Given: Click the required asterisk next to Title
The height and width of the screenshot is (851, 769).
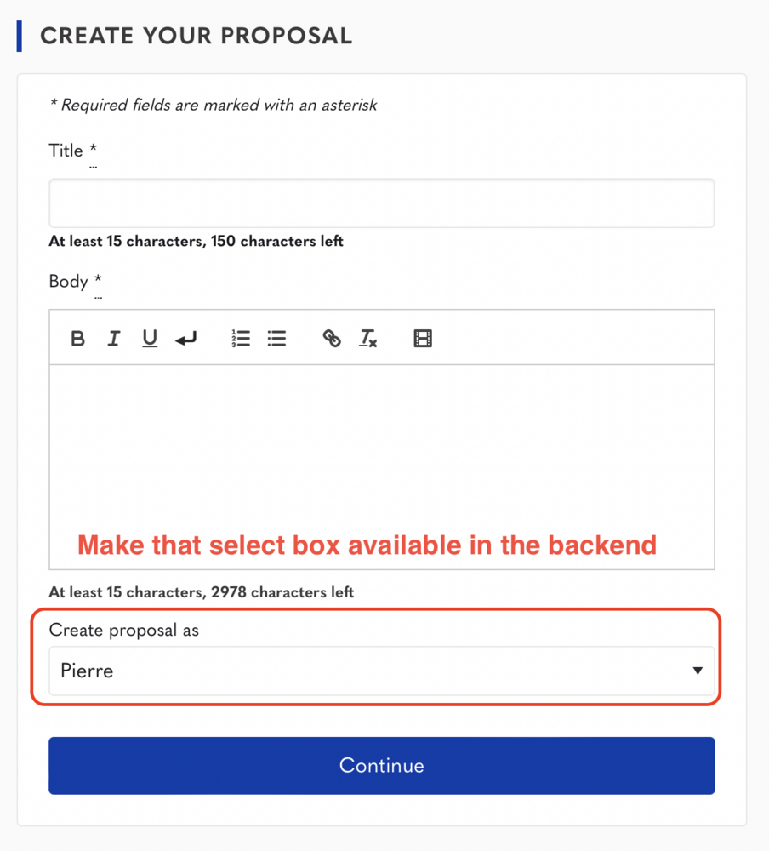Looking at the screenshot, I should point(94,149).
